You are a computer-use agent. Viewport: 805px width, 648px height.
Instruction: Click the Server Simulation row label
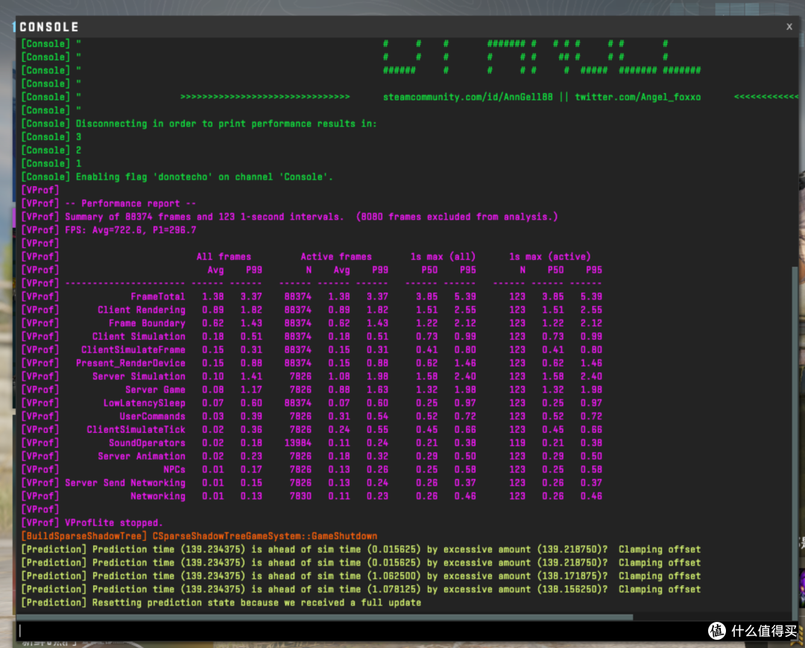pos(139,377)
